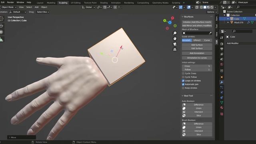Image resolution: width=256 pixels, height=144 pixels.
Task: Open the Default orientation dropdown
Action: (x=18, y=12)
